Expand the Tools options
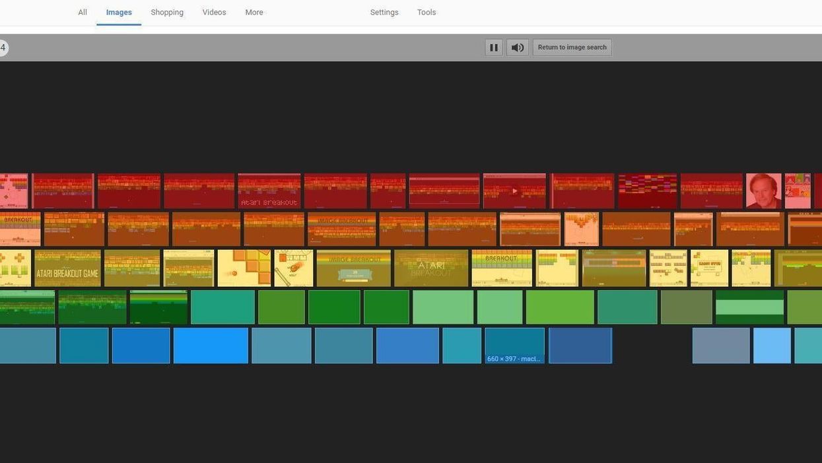822x463 pixels. (427, 13)
